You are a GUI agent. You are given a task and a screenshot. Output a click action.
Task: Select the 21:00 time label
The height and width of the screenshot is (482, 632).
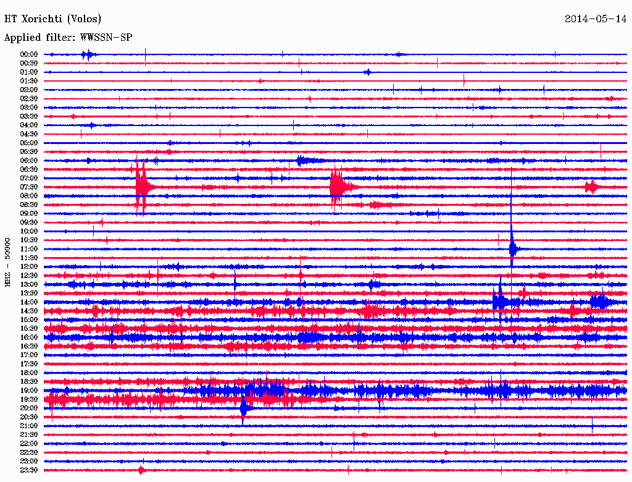pos(28,426)
